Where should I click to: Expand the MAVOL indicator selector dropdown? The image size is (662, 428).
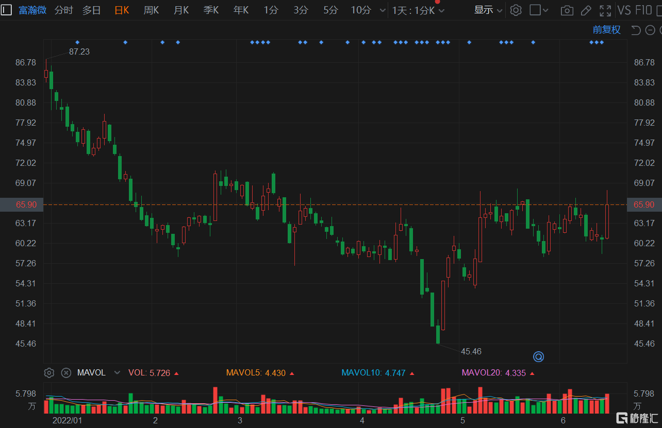pos(117,373)
